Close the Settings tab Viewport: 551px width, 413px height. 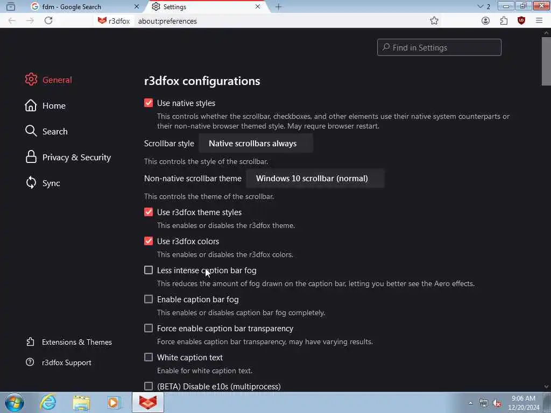(258, 6)
